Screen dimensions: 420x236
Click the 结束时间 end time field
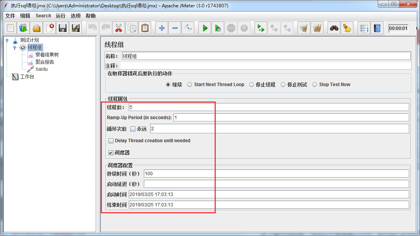point(269,205)
